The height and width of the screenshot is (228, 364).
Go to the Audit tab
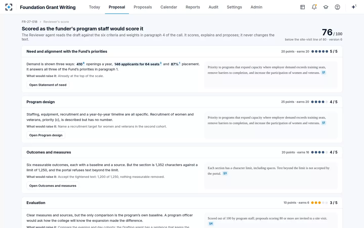(213, 7)
